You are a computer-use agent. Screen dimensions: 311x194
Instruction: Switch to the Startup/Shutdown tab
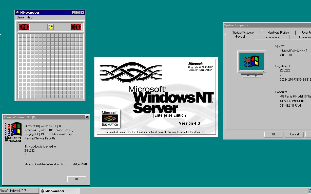(x=242, y=32)
